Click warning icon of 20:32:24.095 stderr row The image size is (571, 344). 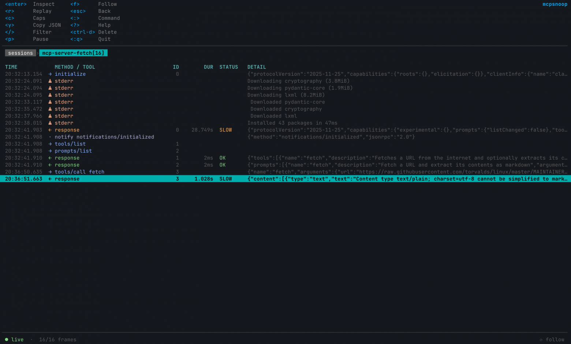[x=50, y=95]
